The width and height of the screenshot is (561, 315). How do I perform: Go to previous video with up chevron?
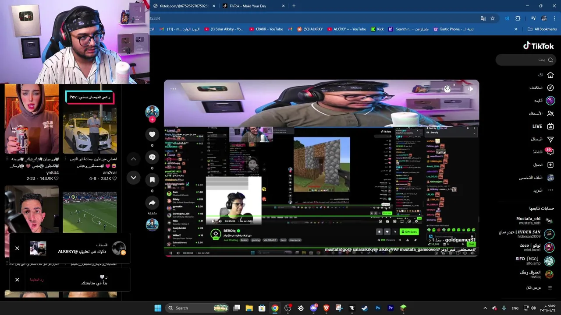[x=133, y=159]
